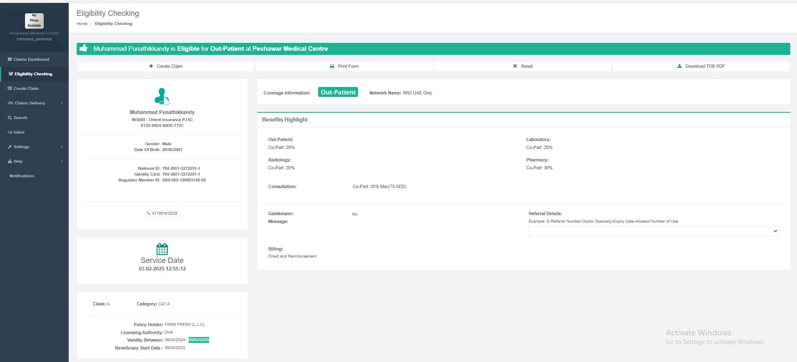Open Notifications in the sidebar
The width and height of the screenshot is (797, 362).
(x=22, y=176)
